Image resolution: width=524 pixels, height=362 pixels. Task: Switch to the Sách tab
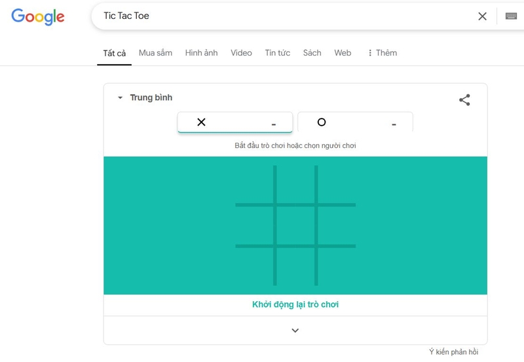tap(312, 53)
